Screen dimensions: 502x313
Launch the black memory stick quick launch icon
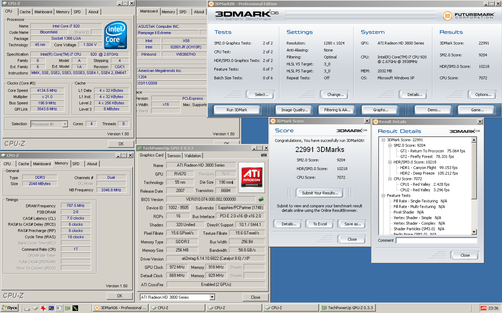tap(75, 308)
